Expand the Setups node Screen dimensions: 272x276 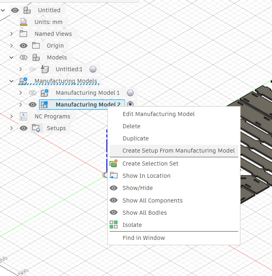(x=11, y=128)
